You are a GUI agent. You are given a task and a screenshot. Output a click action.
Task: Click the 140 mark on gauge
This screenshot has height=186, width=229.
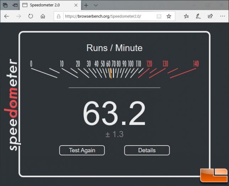tap(196, 64)
